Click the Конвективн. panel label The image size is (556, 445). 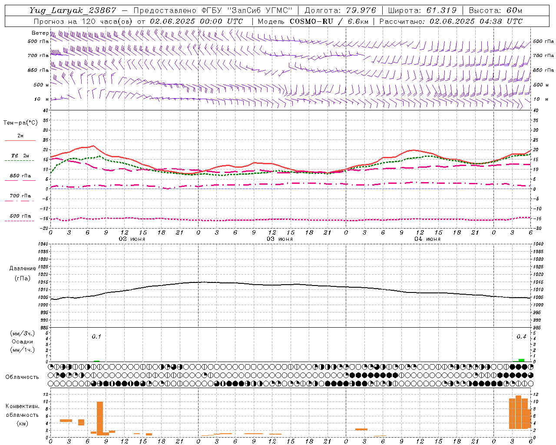[22, 406]
